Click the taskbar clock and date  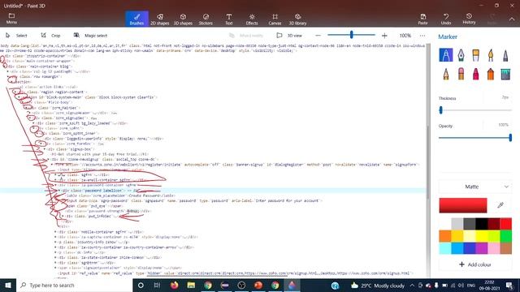pyautogui.click(x=489, y=285)
